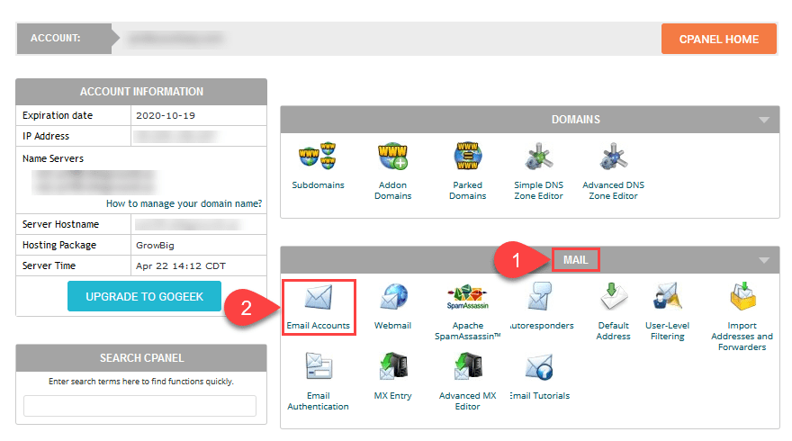Open Email Accounts
The image size is (792, 441).
[x=319, y=307]
